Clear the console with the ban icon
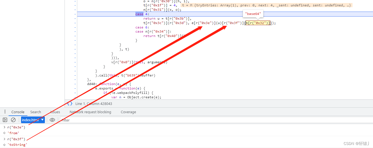This screenshot has height=148, width=373. coord(13,120)
